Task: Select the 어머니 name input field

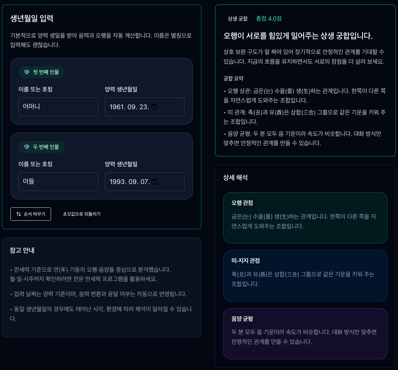Action: [x=58, y=107]
